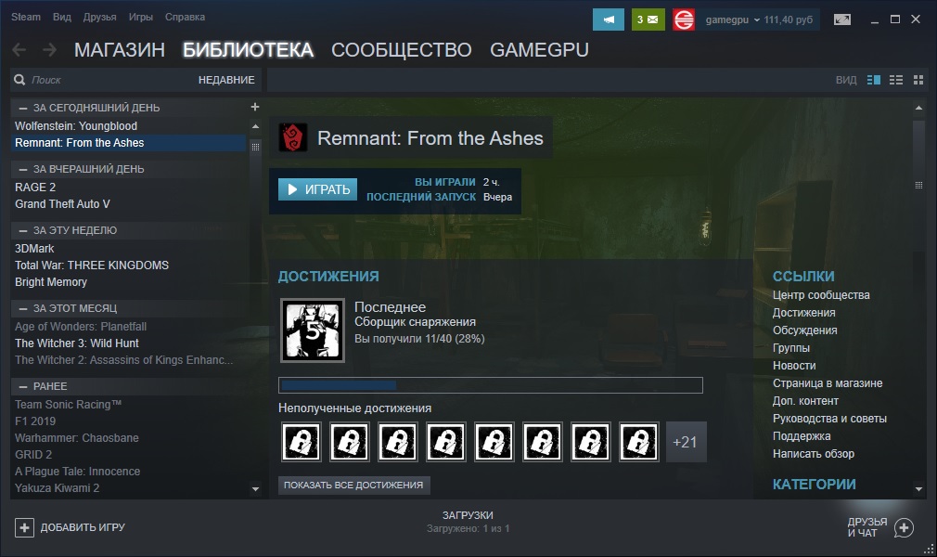The width and height of the screenshot is (937, 557).
Task: Click the Remnant game logo icon
Action: coord(293,137)
